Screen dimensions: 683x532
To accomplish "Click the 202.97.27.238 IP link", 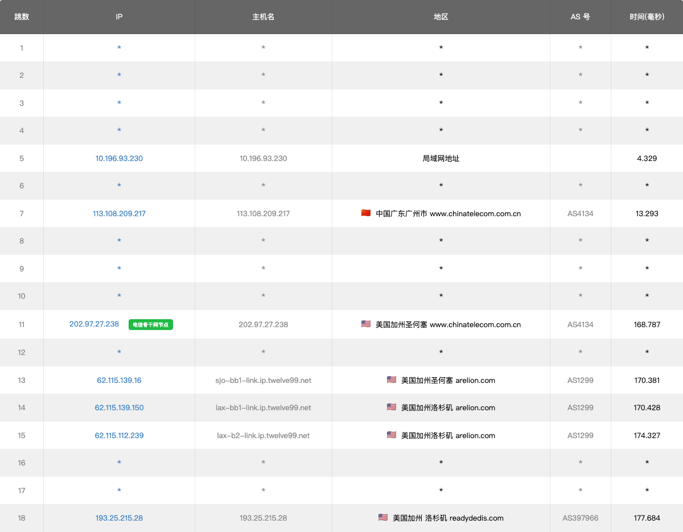I will (94, 324).
